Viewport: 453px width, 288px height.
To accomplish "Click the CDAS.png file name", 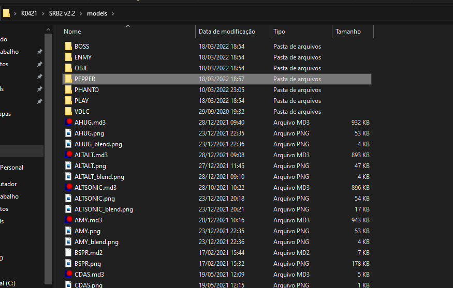I will pyautogui.click(x=89, y=285).
